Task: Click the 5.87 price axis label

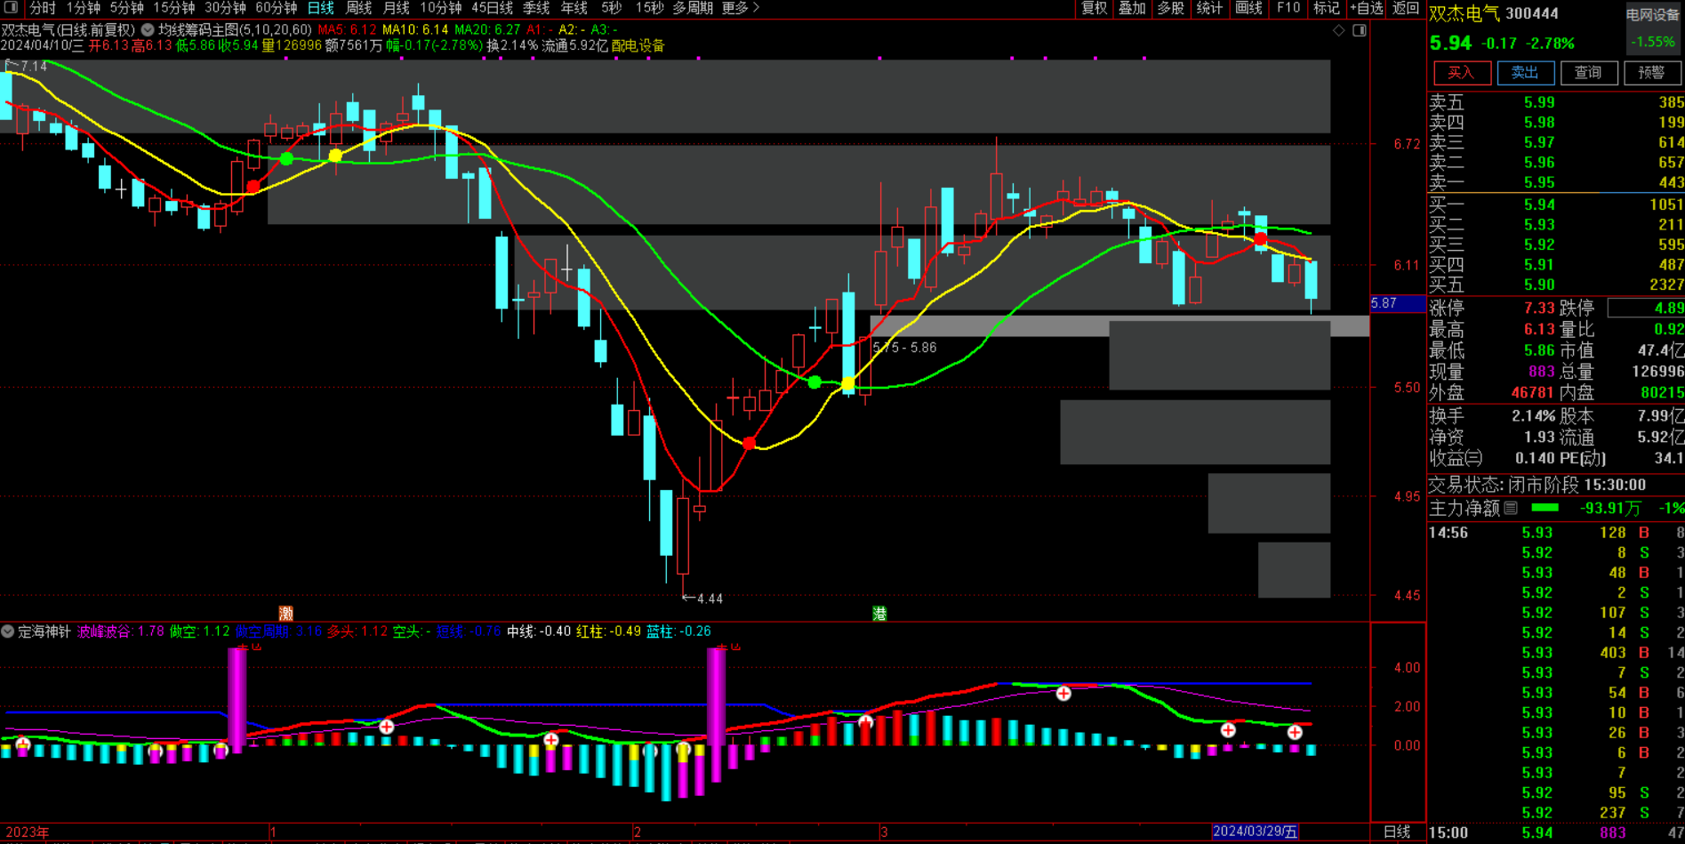Action: (1398, 303)
